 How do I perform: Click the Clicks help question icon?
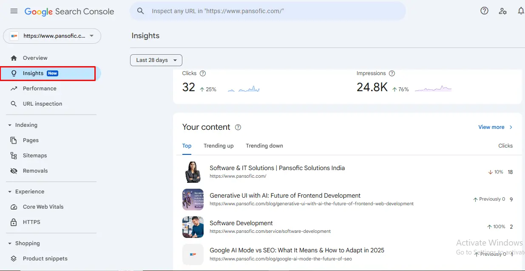(203, 73)
